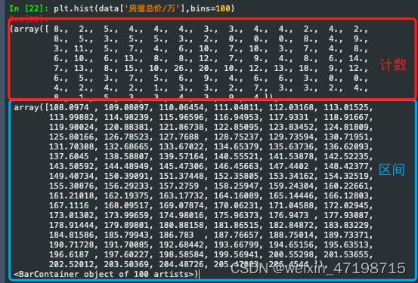Click the bins=100 argument
The image size is (418, 283).
pyautogui.click(x=210, y=8)
